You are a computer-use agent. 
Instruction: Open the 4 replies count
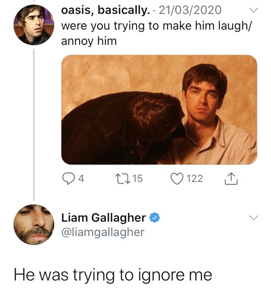pos(81,179)
